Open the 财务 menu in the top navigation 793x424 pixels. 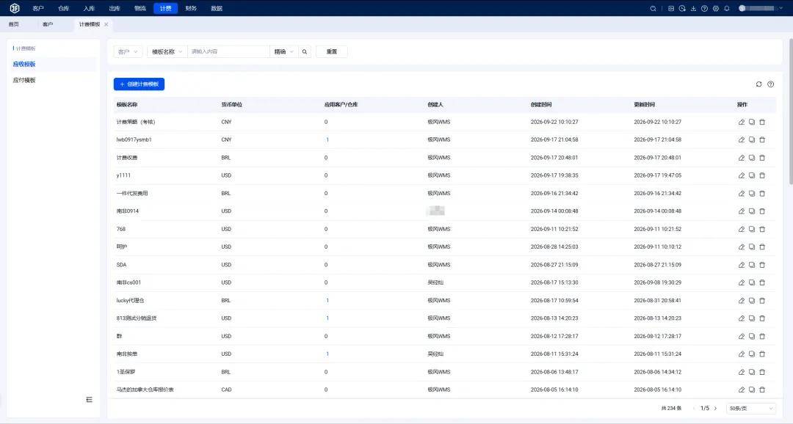[x=191, y=9]
